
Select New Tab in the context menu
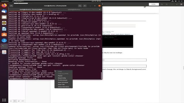(x=61, y=85)
